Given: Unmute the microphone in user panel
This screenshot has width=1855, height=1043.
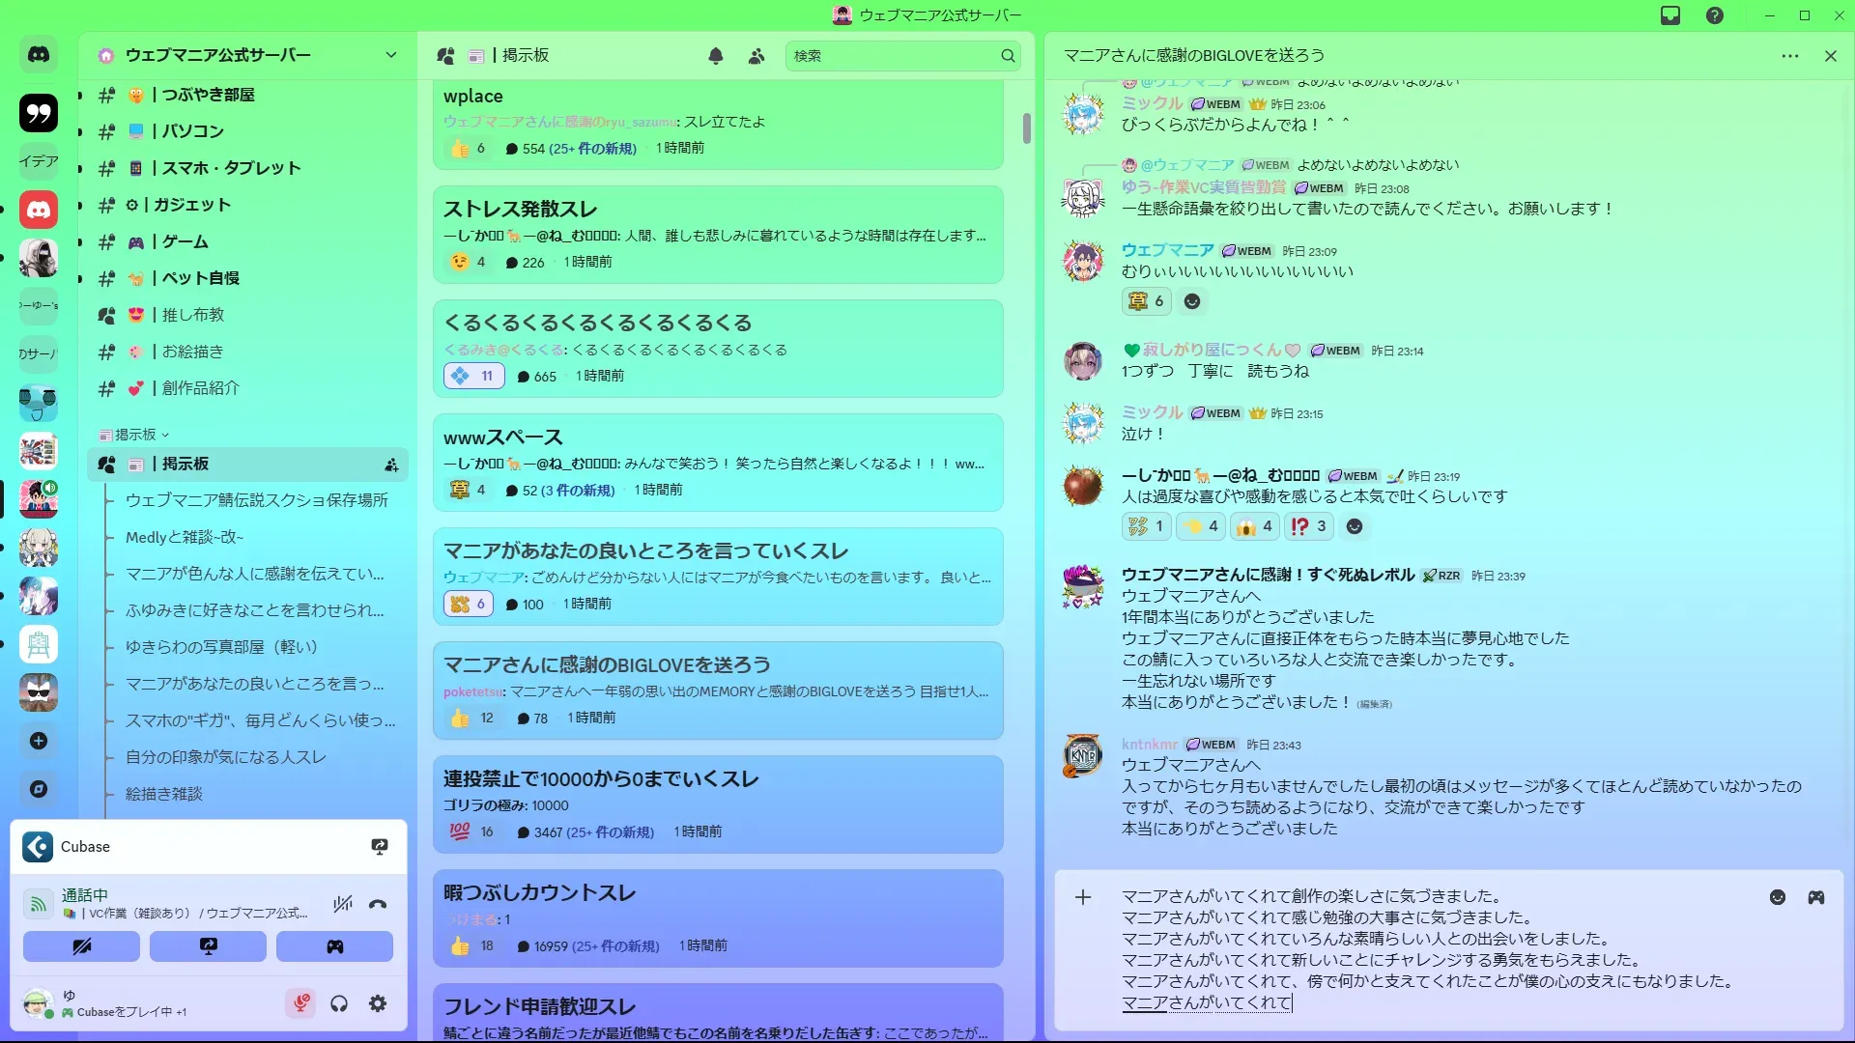Looking at the screenshot, I should tap(300, 1003).
